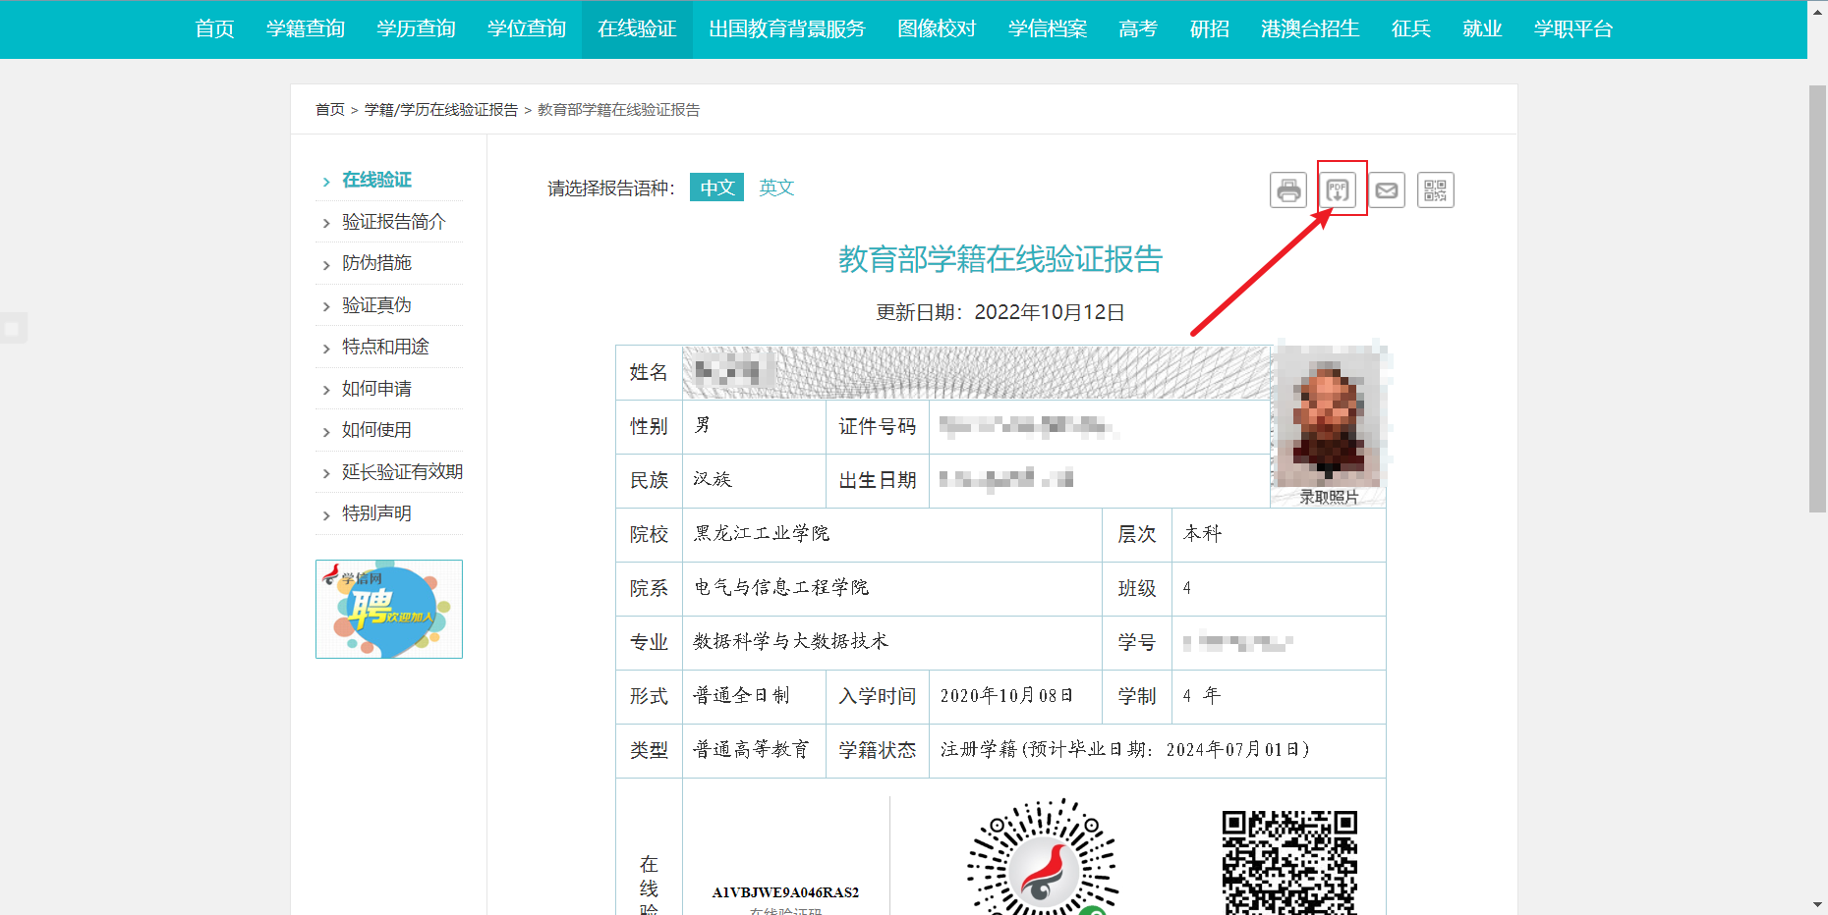The image size is (1828, 915).
Task: Click the 录取照片 admission photo
Action: [1329, 423]
